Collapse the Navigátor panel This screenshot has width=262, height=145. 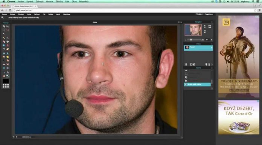(x=212, y=22)
